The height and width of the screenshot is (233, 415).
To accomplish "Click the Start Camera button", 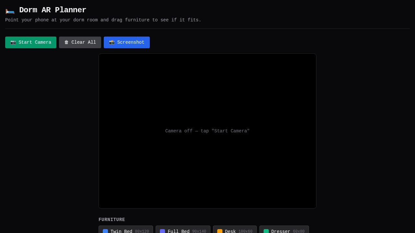I will tap(31, 42).
